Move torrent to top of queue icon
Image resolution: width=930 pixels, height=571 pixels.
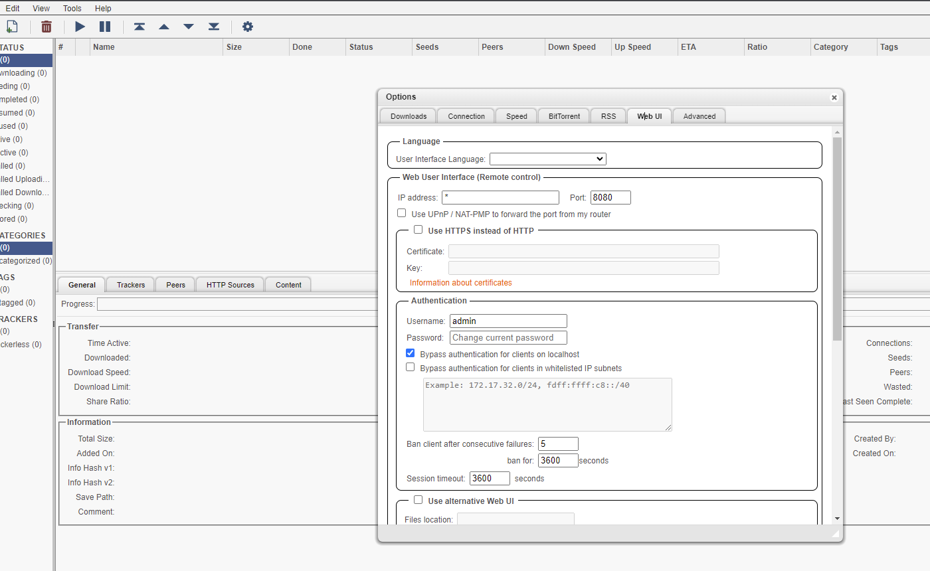click(x=139, y=27)
